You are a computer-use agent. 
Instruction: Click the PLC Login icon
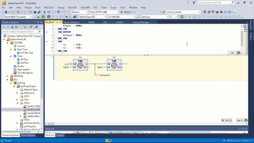pyautogui.click(x=182, y=17)
